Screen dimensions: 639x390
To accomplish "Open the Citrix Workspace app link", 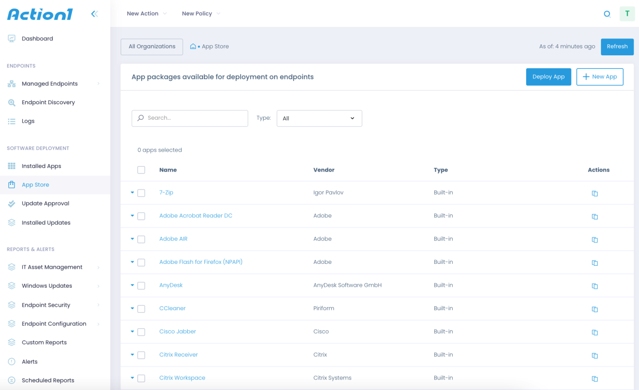I will [x=182, y=378].
